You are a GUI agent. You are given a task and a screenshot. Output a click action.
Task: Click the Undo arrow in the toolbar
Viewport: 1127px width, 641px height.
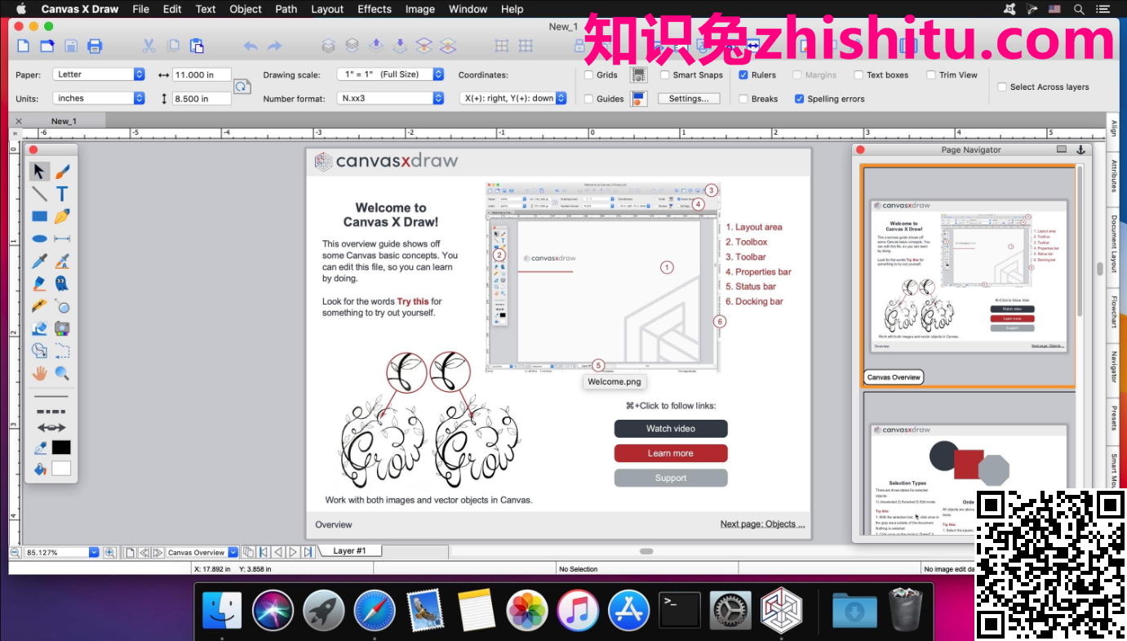coord(251,46)
